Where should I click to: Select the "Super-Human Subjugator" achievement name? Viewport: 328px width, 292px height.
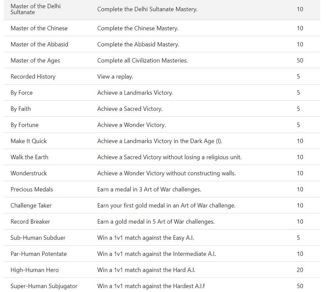coord(44,286)
